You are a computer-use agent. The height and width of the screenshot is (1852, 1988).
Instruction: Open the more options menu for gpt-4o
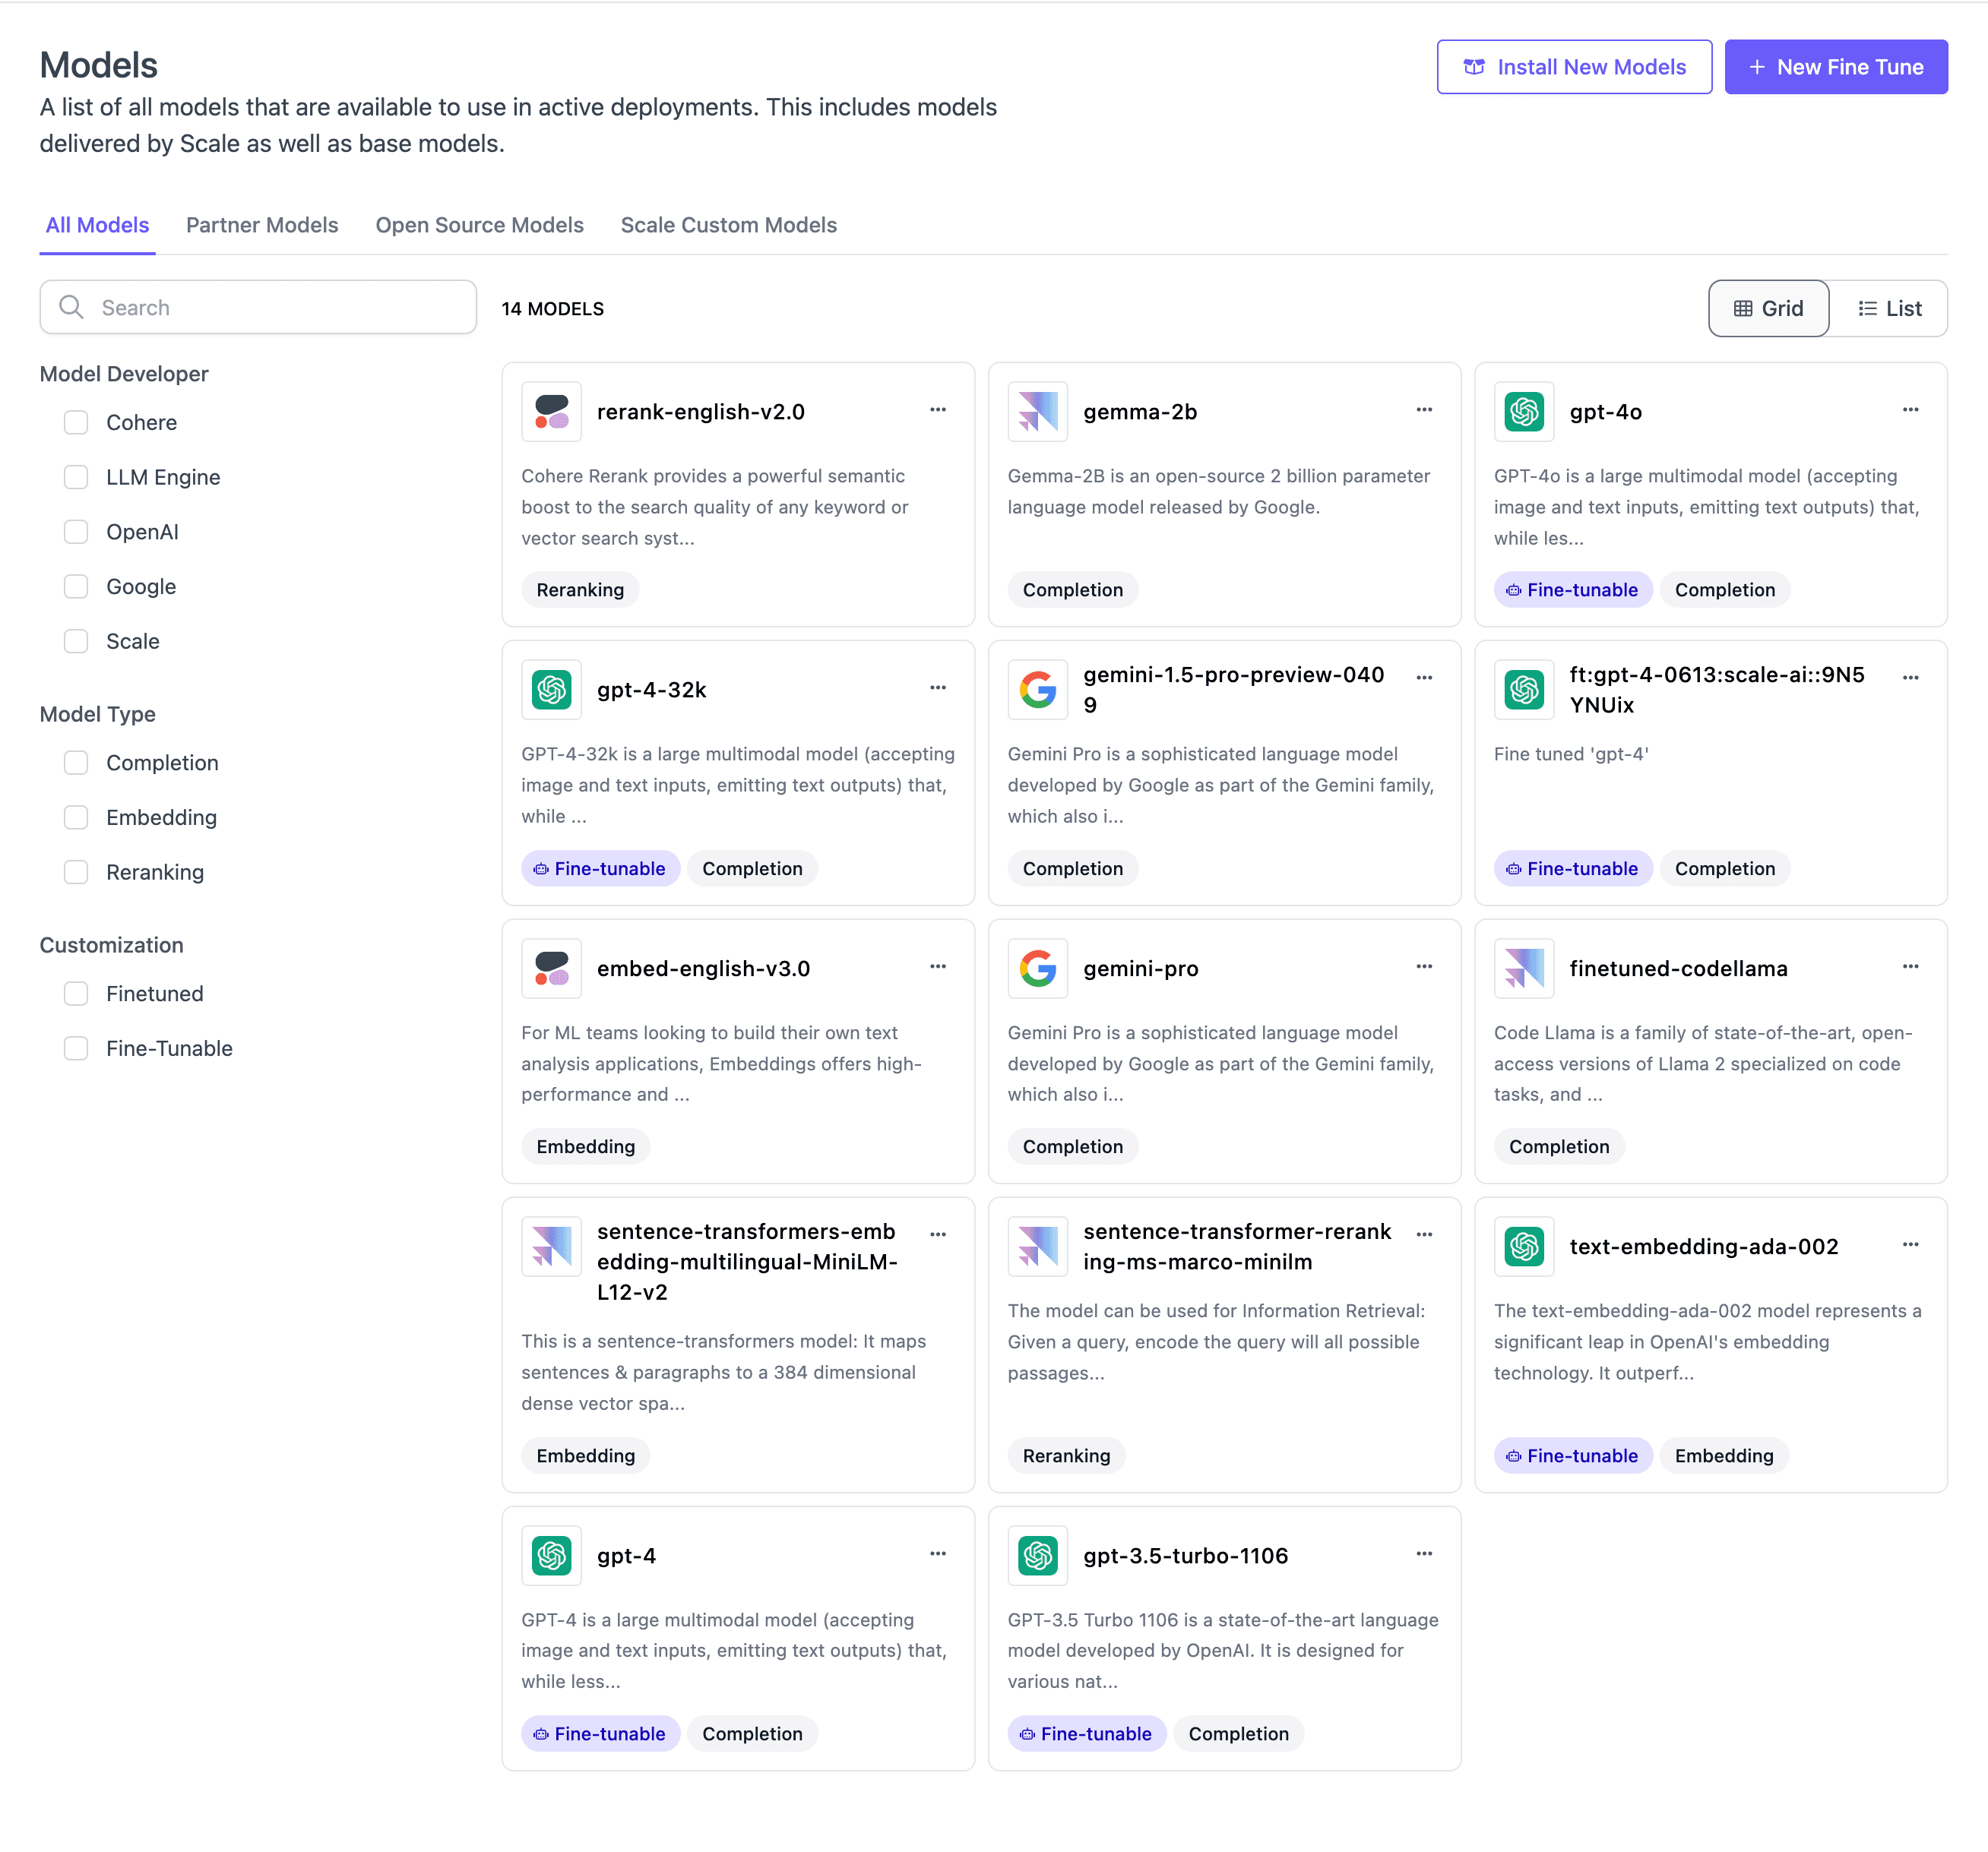coord(1910,409)
